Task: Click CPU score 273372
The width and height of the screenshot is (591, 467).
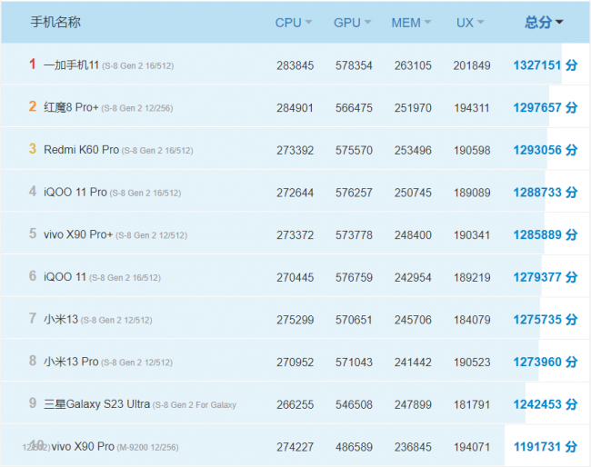Action: (295, 235)
